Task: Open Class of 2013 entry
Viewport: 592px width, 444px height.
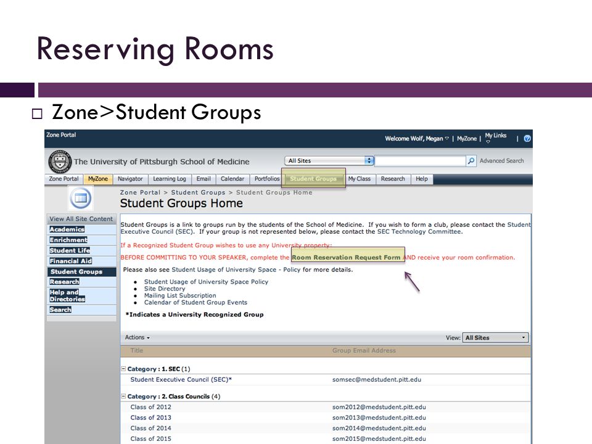Action: (x=150, y=417)
